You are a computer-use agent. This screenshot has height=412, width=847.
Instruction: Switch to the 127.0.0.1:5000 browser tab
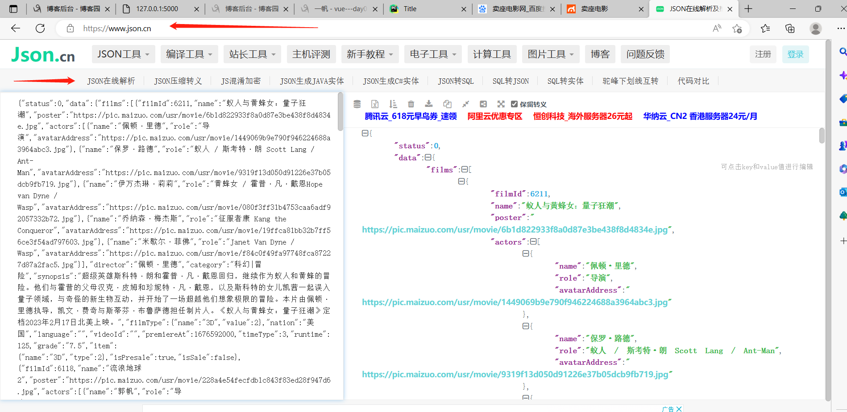[161, 9]
